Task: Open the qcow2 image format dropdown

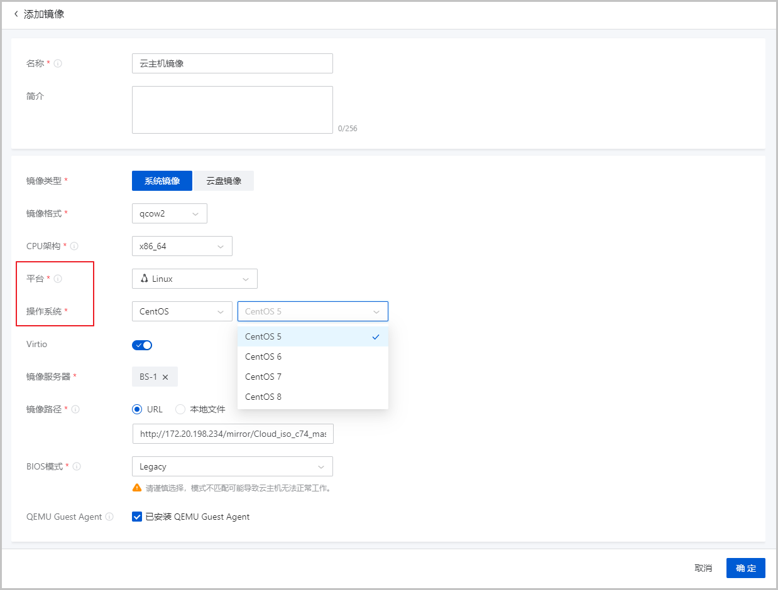Action: click(x=170, y=213)
